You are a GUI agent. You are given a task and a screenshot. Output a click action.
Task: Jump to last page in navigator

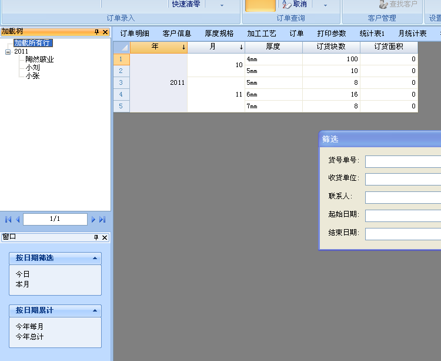tap(102, 220)
